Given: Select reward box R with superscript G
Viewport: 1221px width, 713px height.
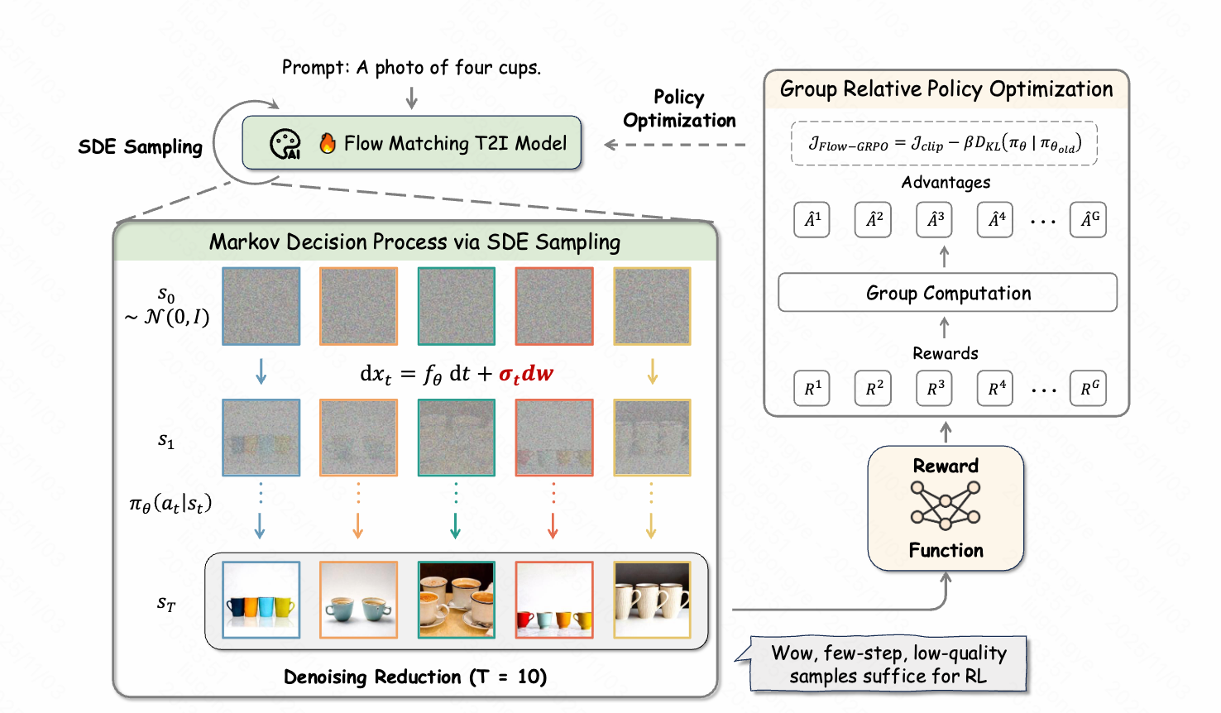Looking at the screenshot, I should pos(1089,388).
